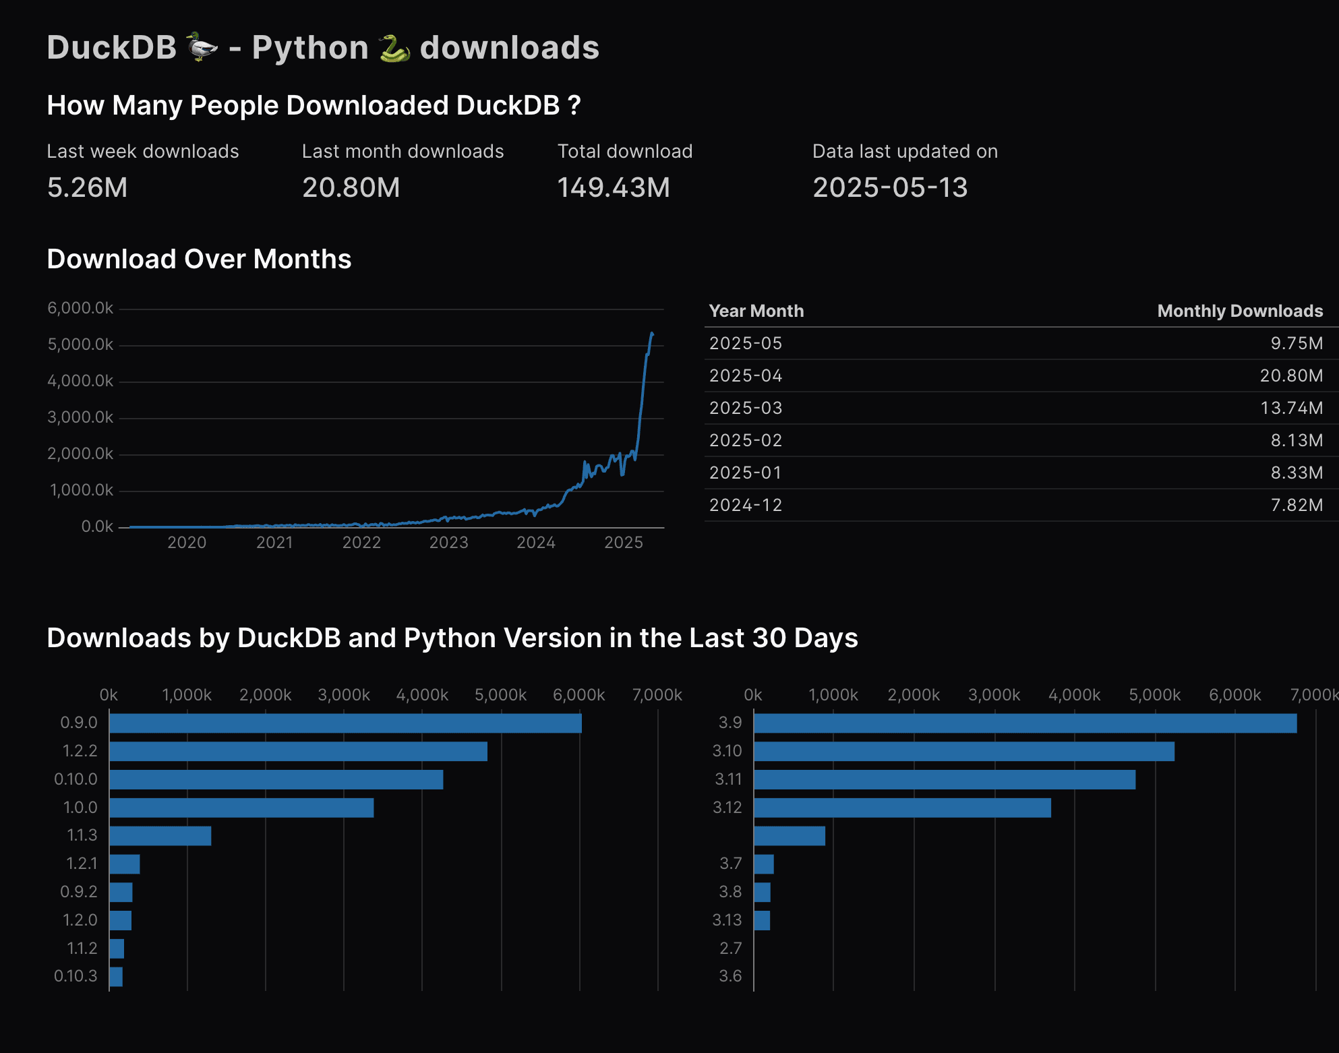This screenshot has height=1053, width=1339.
Task: Click the bar for Python version 3.13
Action: [762, 920]
